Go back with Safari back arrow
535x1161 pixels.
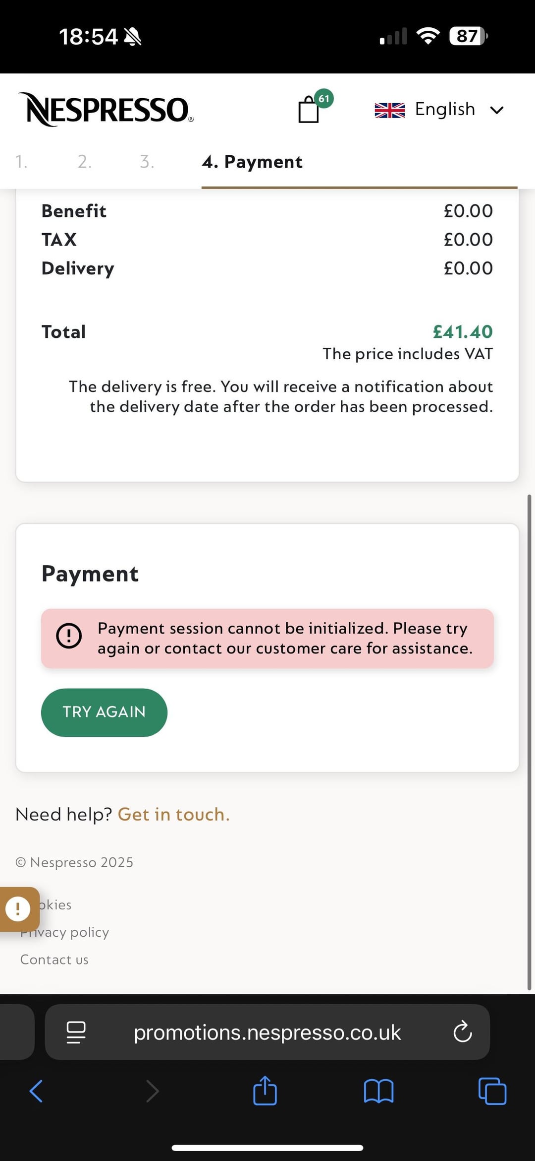click(x=36, y=1091)
